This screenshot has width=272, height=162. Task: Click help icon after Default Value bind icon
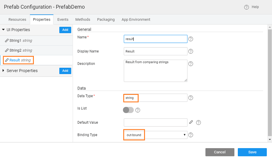198,123
